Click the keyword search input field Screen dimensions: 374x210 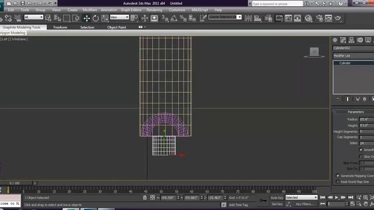coord(277,3)
